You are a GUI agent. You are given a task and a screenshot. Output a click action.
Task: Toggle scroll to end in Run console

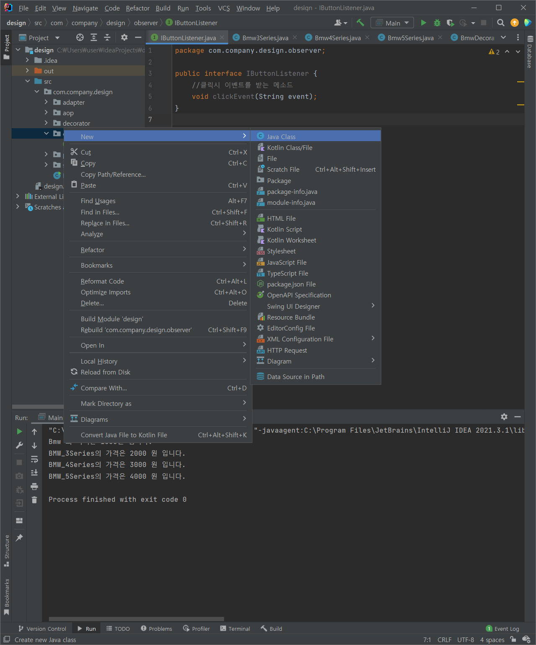tap(34, 472)
